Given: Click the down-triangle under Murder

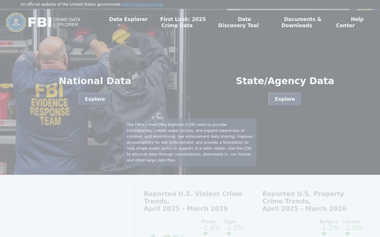Looking at the screenshot, I should coord(205,234).
